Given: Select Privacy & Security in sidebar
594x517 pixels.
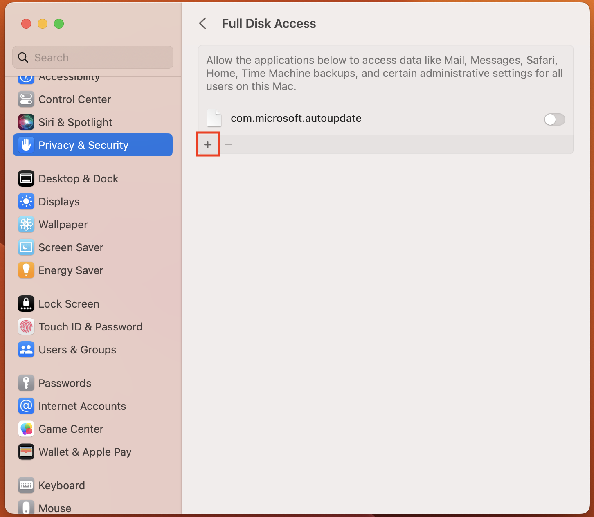Looking at the screenshot, I should pyautogui.click(x=93, y=145).
